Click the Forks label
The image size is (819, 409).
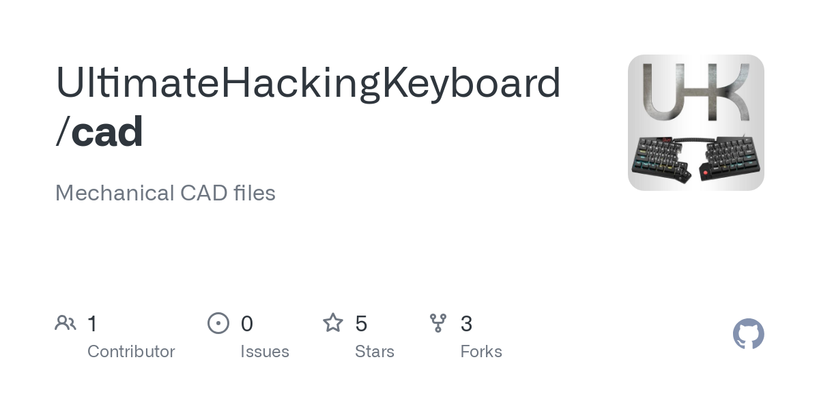point(481,352)
